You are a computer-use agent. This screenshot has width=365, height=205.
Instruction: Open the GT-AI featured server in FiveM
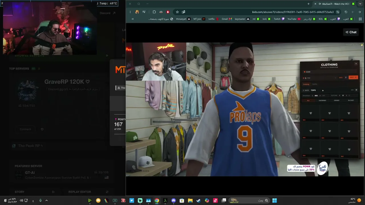coord(61,175)
